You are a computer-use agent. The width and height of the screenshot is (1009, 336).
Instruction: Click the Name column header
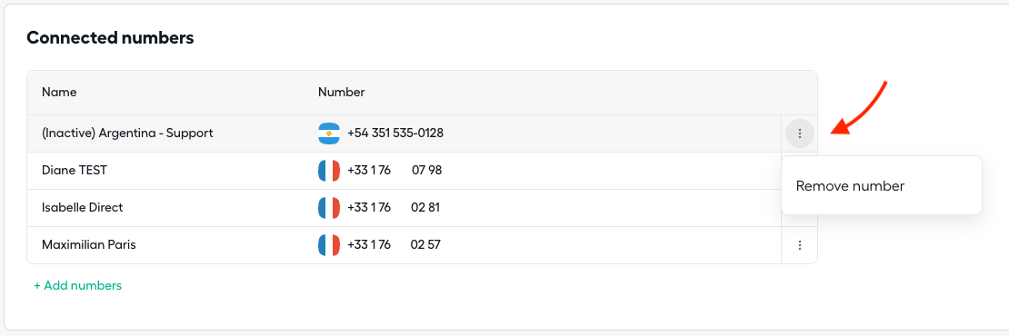[x=59, y=93]
